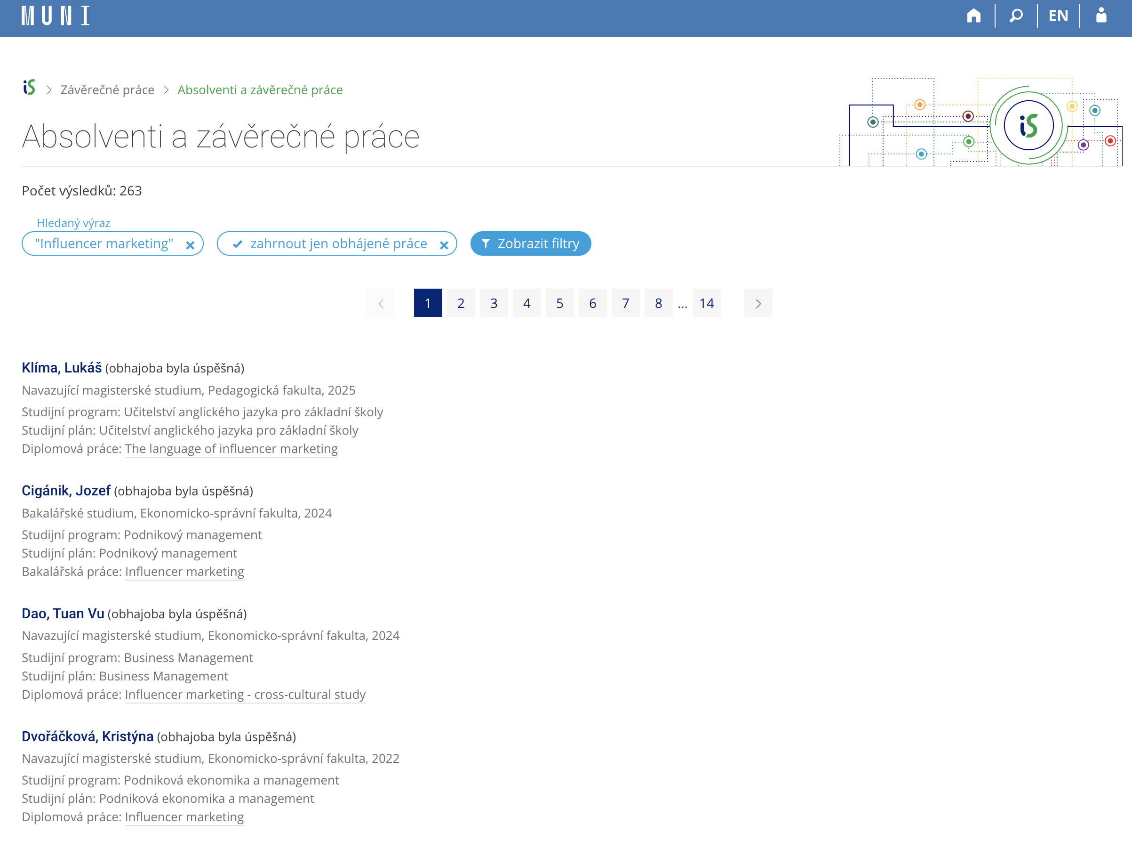This screenshot has width=1132, height=841.
Task: Click the MUNI logo
Action: point(56,15)
